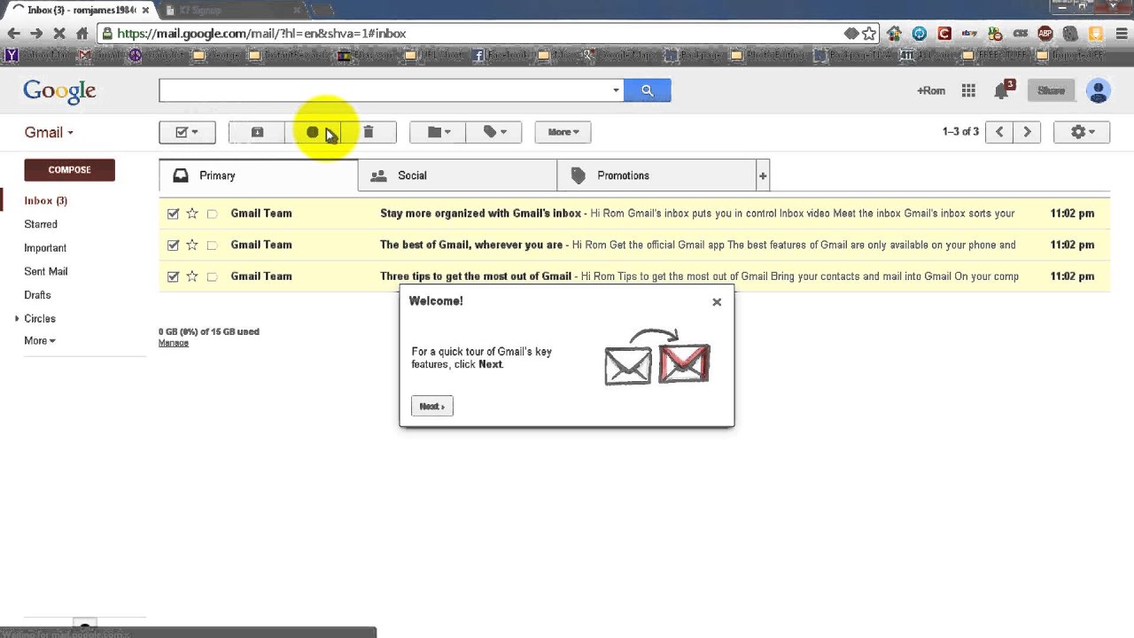Switch to the Social tab

tap(457, 175)
